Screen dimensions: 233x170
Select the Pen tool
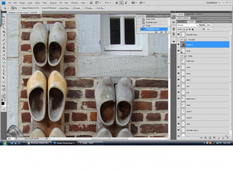click(x=4, y=70)
